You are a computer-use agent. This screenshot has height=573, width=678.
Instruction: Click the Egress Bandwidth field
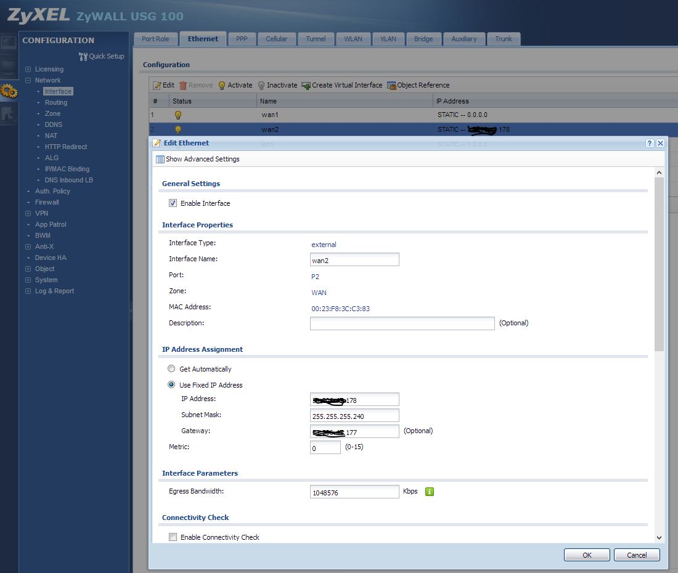click(354, 492)
